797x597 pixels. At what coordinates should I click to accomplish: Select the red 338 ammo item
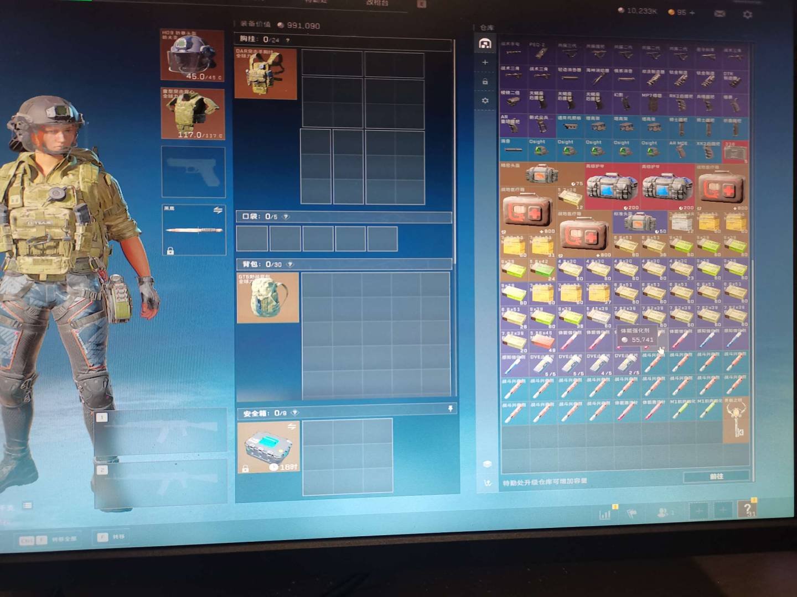(735, 152)
